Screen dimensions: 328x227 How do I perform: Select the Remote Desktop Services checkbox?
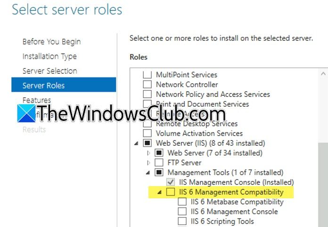pos(147,124)
